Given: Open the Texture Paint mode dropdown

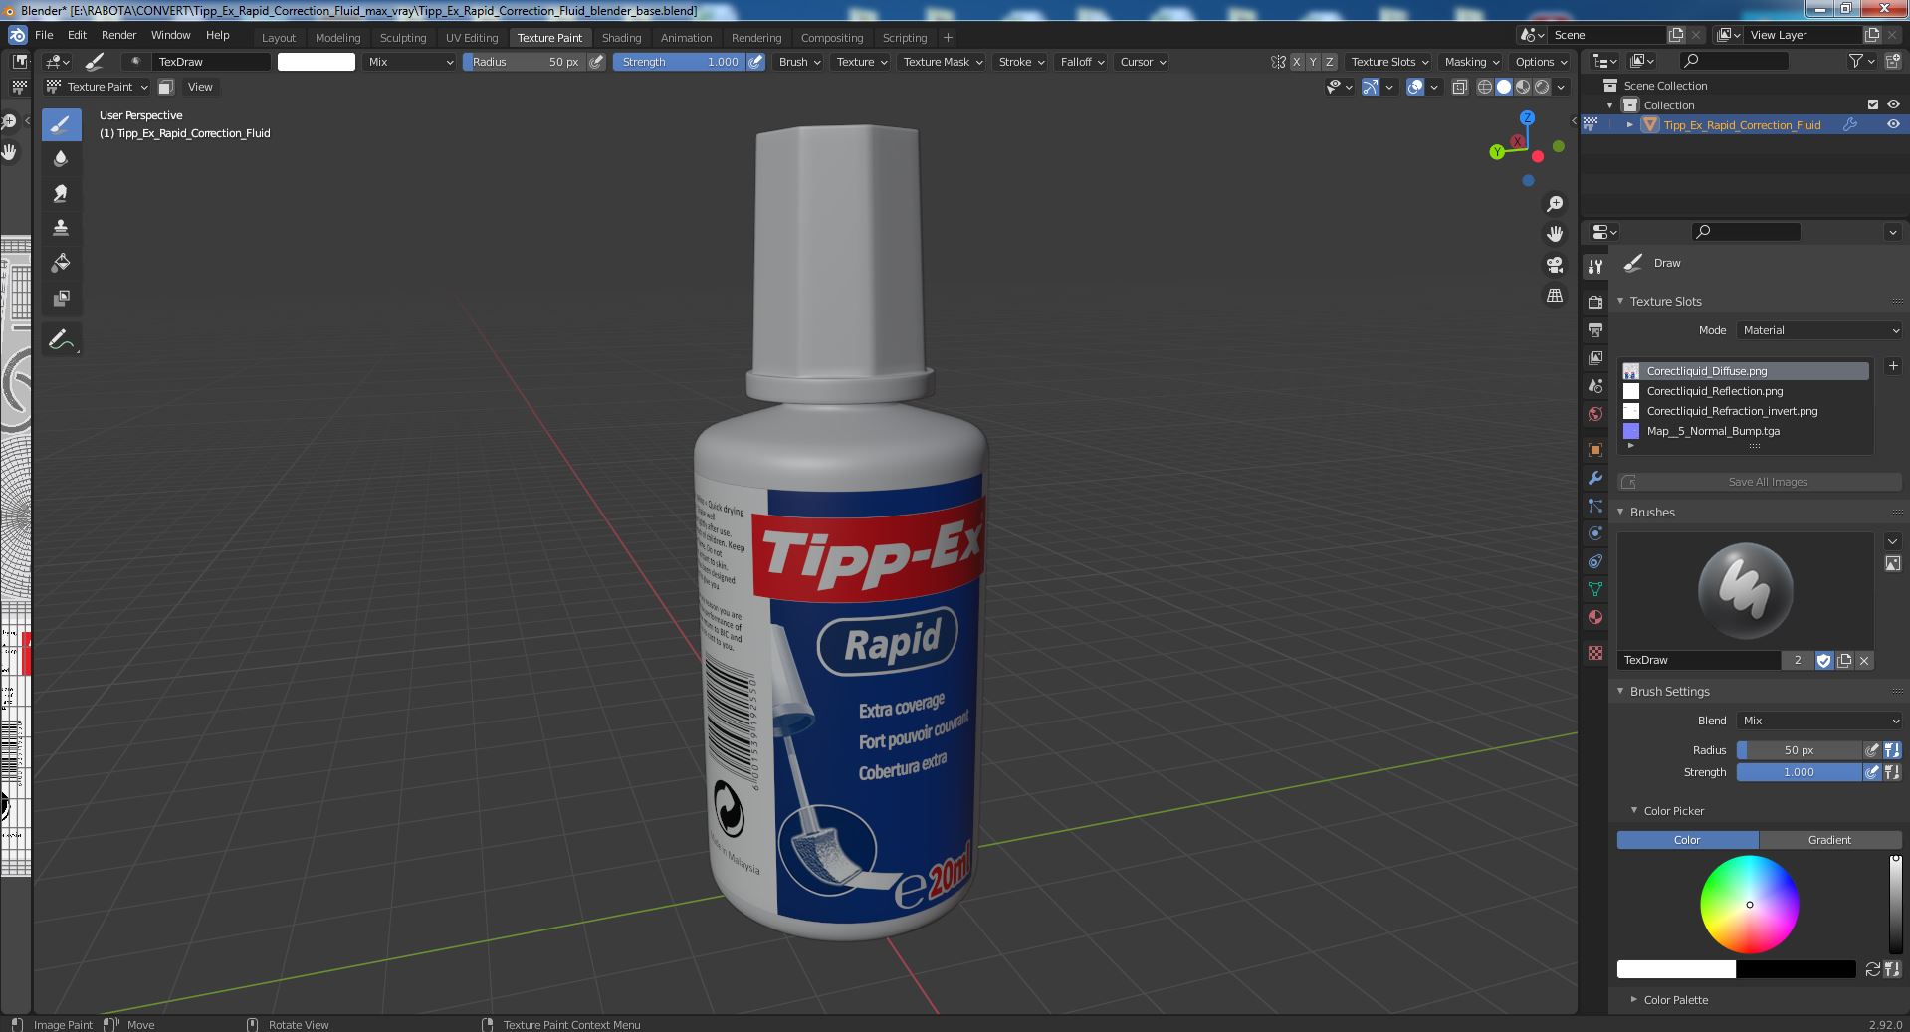Looking at the screenshot, I should pyautogui.click(x=98, y=87).
